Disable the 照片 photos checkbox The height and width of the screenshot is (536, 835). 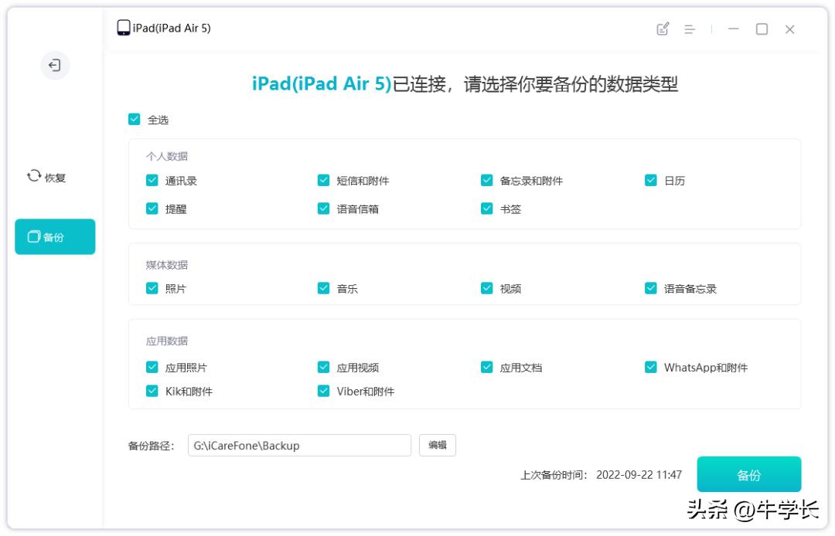tap(152, 288)
